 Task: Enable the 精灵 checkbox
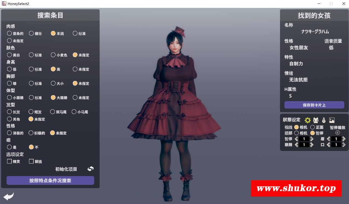(x=9, y=161)
